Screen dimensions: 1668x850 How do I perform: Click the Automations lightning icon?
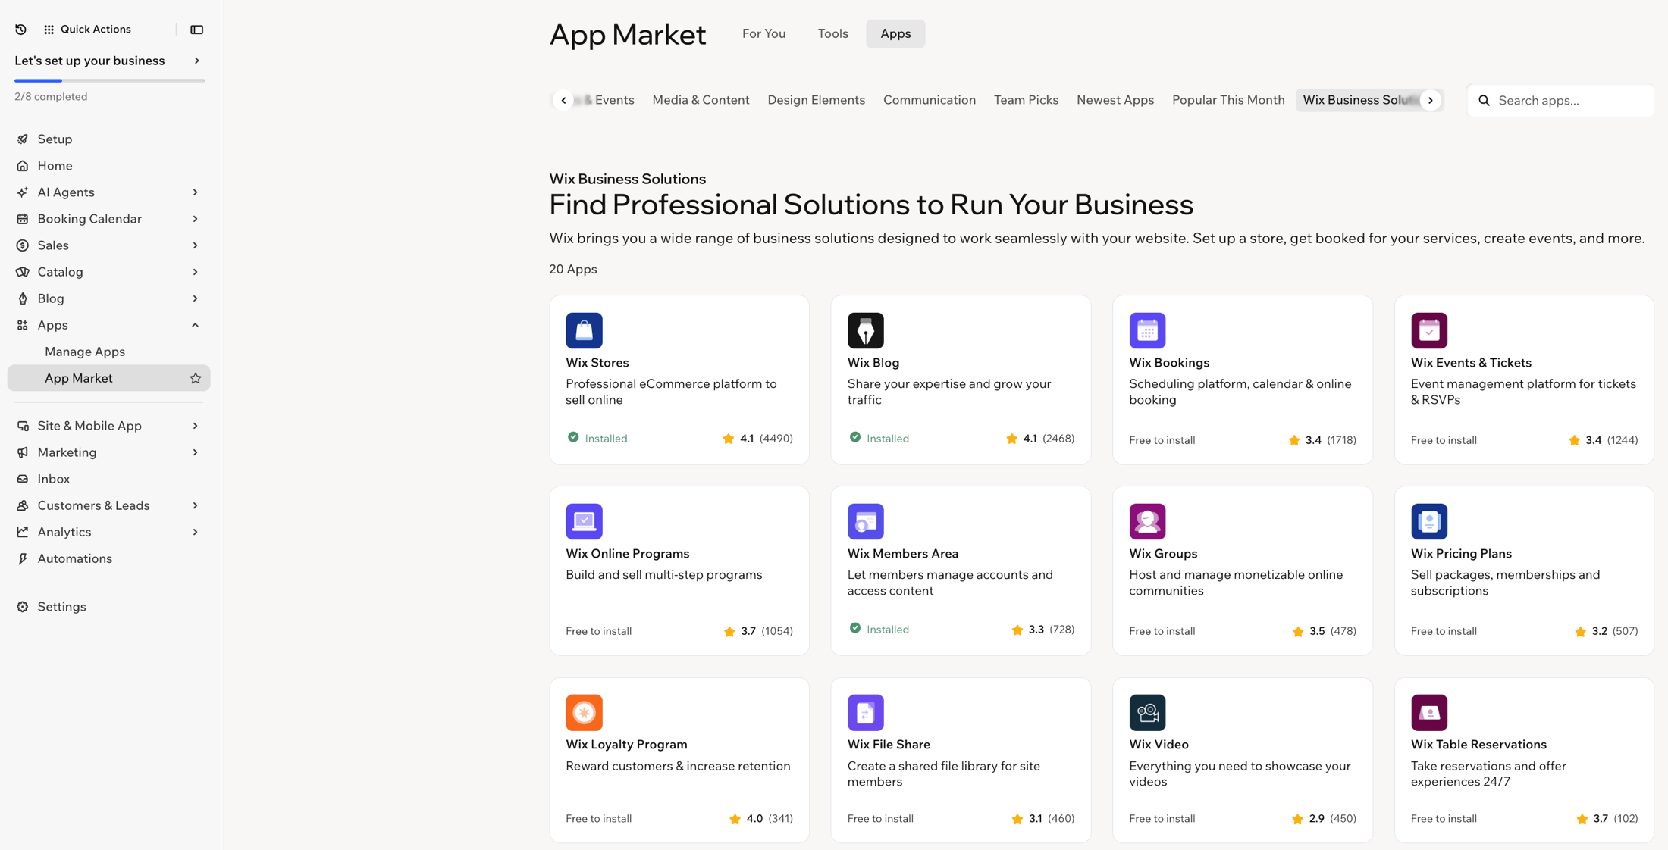click(23, 558)
